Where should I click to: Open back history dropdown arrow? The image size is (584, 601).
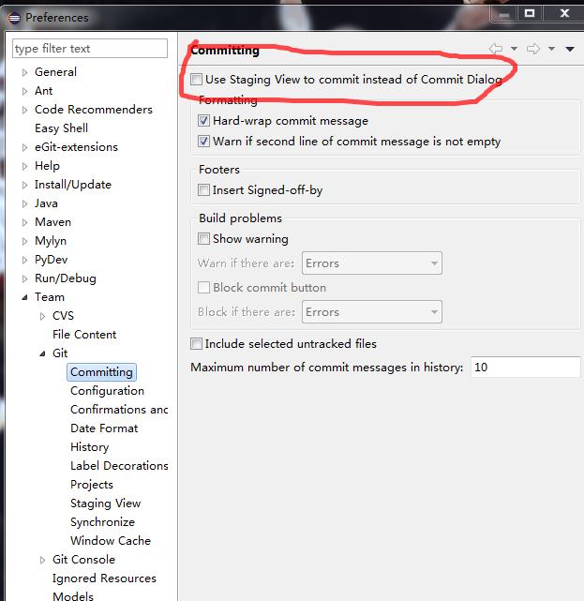515,49
